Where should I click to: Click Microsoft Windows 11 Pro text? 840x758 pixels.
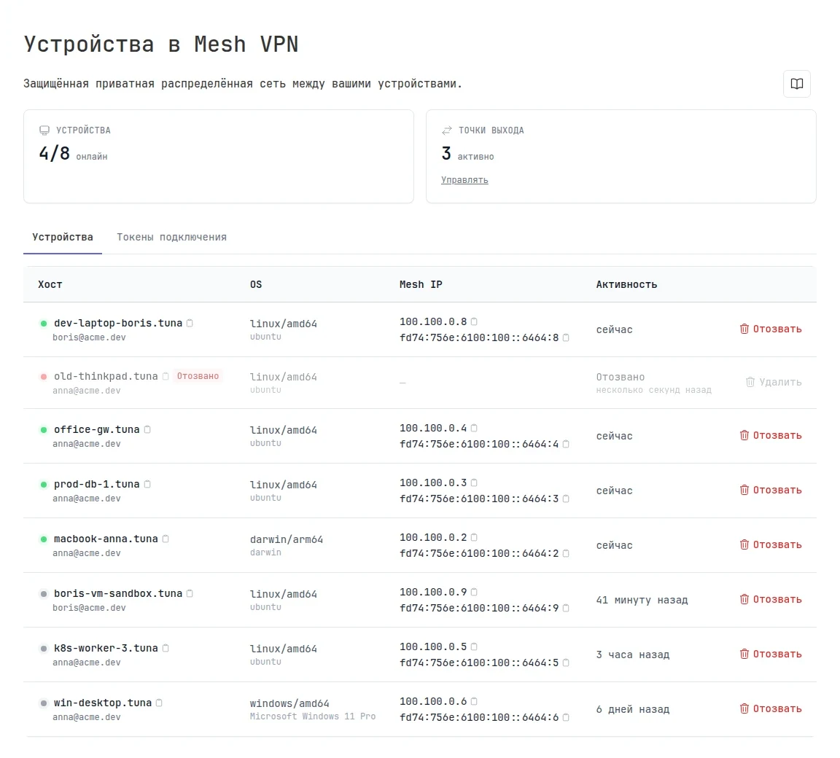312,716
